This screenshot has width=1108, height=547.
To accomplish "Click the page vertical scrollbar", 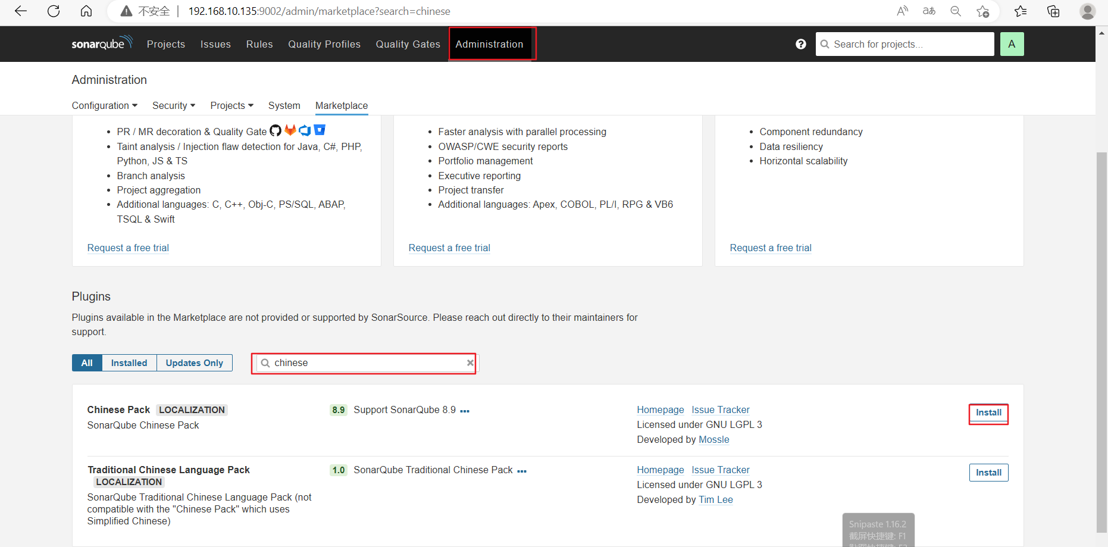I will pyautogui.click(x=1101, y=342).
